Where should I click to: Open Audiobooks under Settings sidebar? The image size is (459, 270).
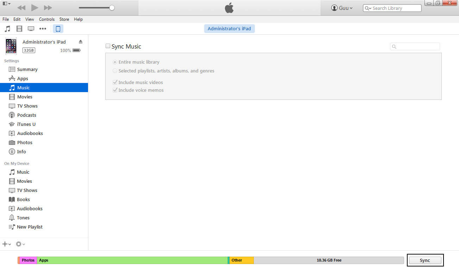click(x=44, y=133)
